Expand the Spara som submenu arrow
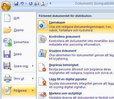 [33, 66]
